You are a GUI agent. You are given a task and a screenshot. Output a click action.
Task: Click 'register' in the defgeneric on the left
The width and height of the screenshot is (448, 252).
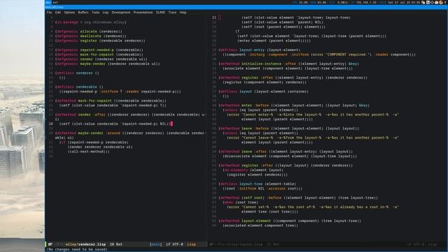point(89,41)
